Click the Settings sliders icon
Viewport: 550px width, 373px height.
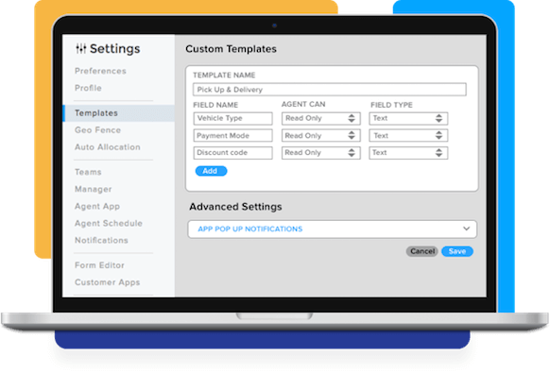(x=80, y=48)
